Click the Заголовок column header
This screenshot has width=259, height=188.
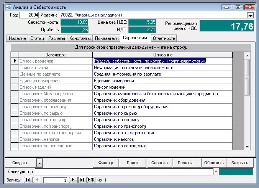click(56, 55)
